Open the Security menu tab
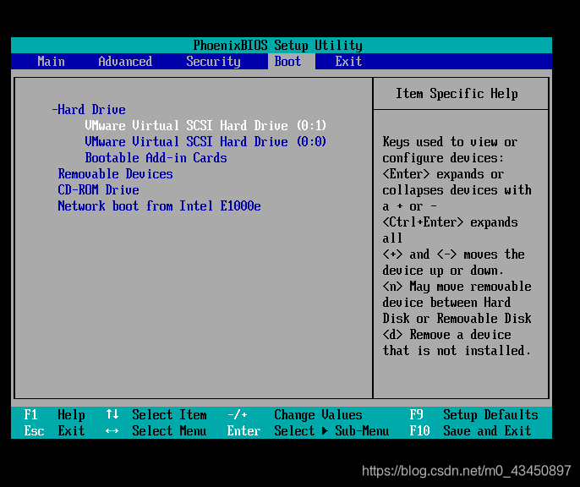 pyautogui.click(x=213, y=62)
